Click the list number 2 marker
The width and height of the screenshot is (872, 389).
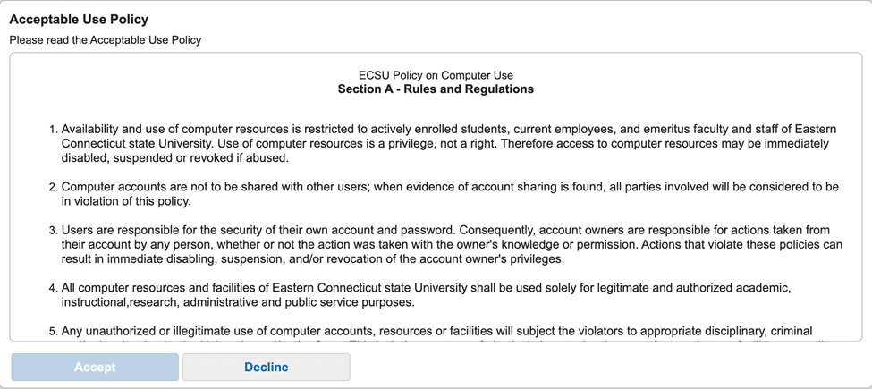click(54, 187)
